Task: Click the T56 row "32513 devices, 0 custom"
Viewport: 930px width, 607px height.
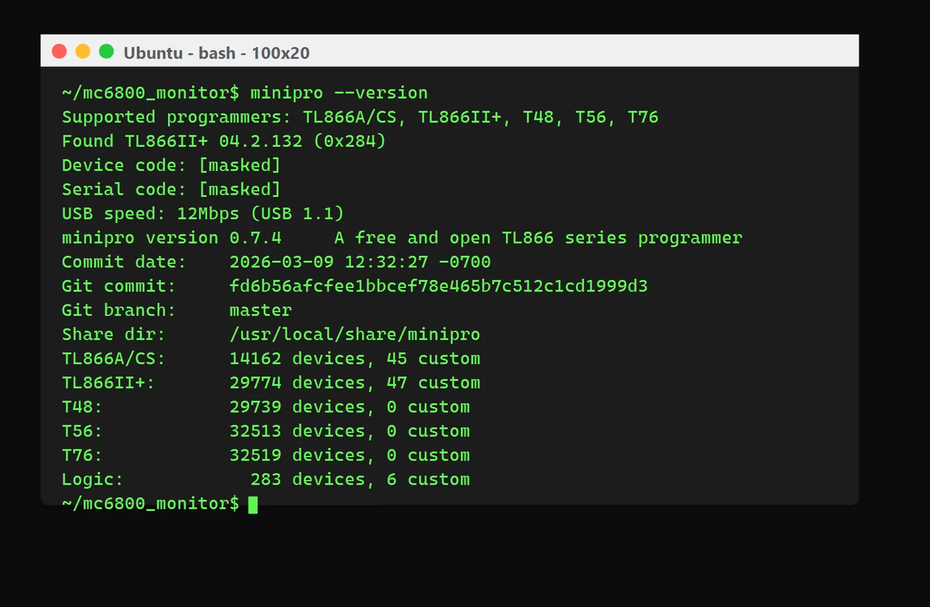Action: (x=350, y=431)
